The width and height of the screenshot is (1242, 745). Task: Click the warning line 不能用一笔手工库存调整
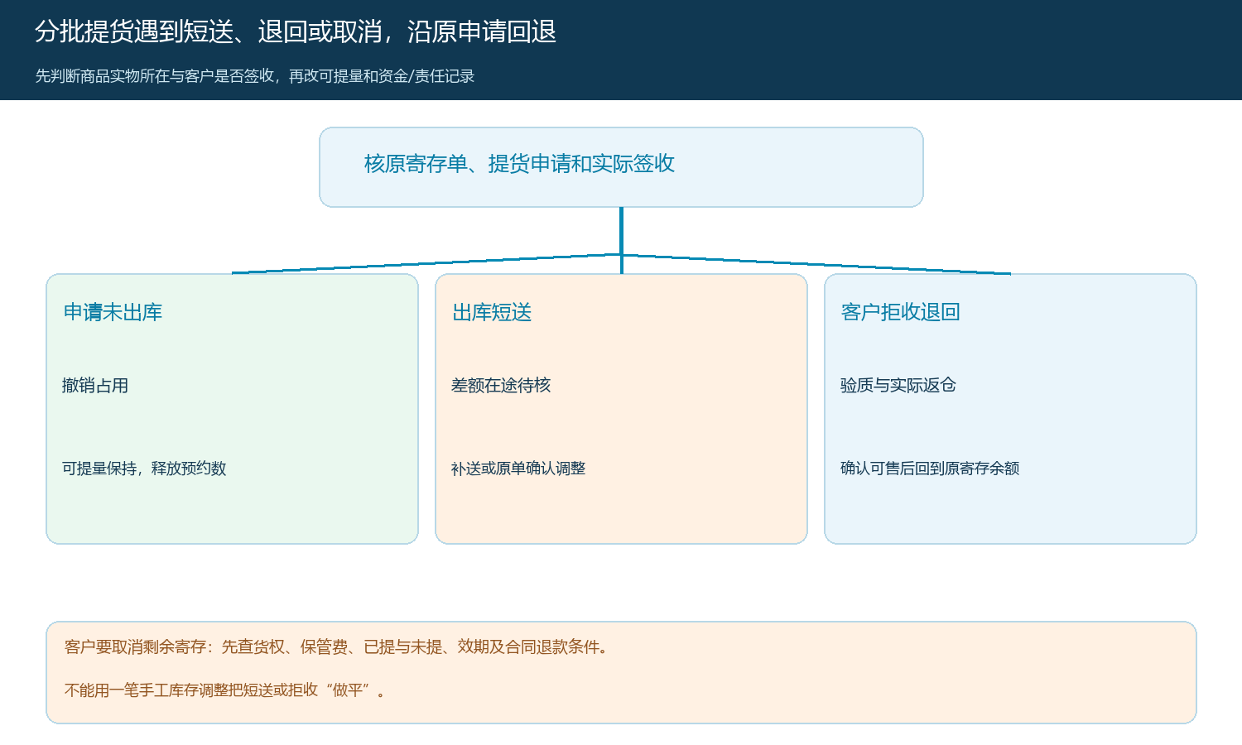coord(226,690)
